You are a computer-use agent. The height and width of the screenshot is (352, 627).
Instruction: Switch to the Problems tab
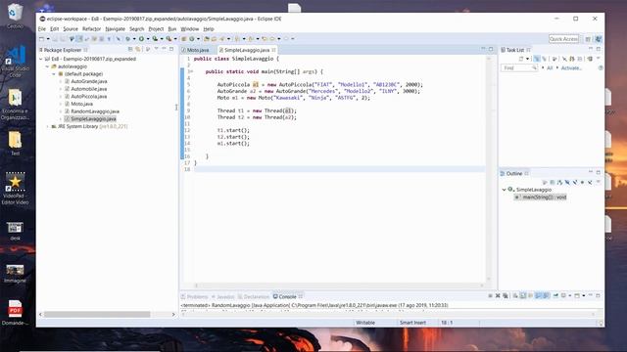pos(195,296)
